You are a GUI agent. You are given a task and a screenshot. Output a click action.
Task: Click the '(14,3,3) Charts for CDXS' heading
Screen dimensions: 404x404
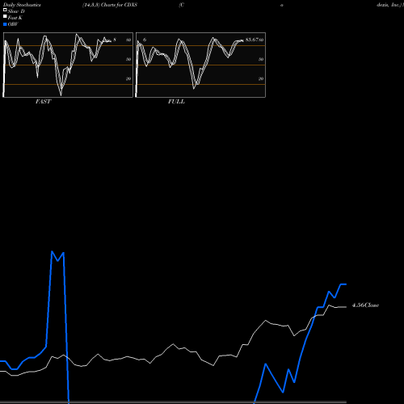110,5
